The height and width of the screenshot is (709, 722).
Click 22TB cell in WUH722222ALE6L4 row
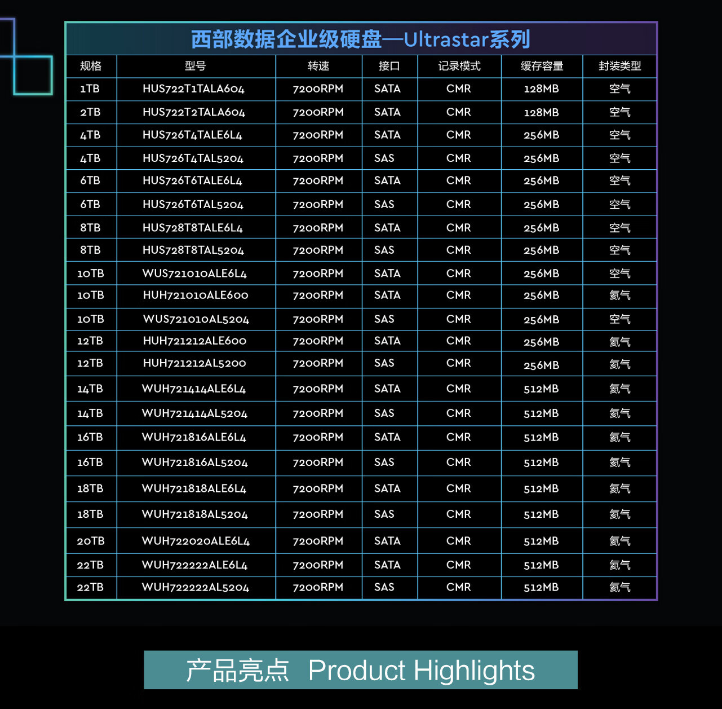(x=90, y=565)
